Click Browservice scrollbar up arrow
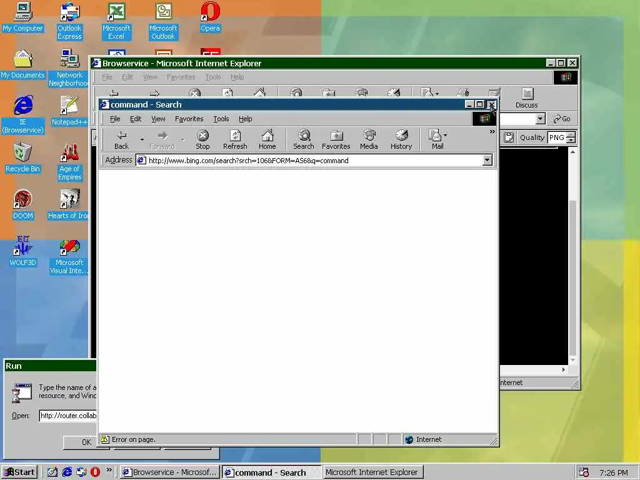 572,152
